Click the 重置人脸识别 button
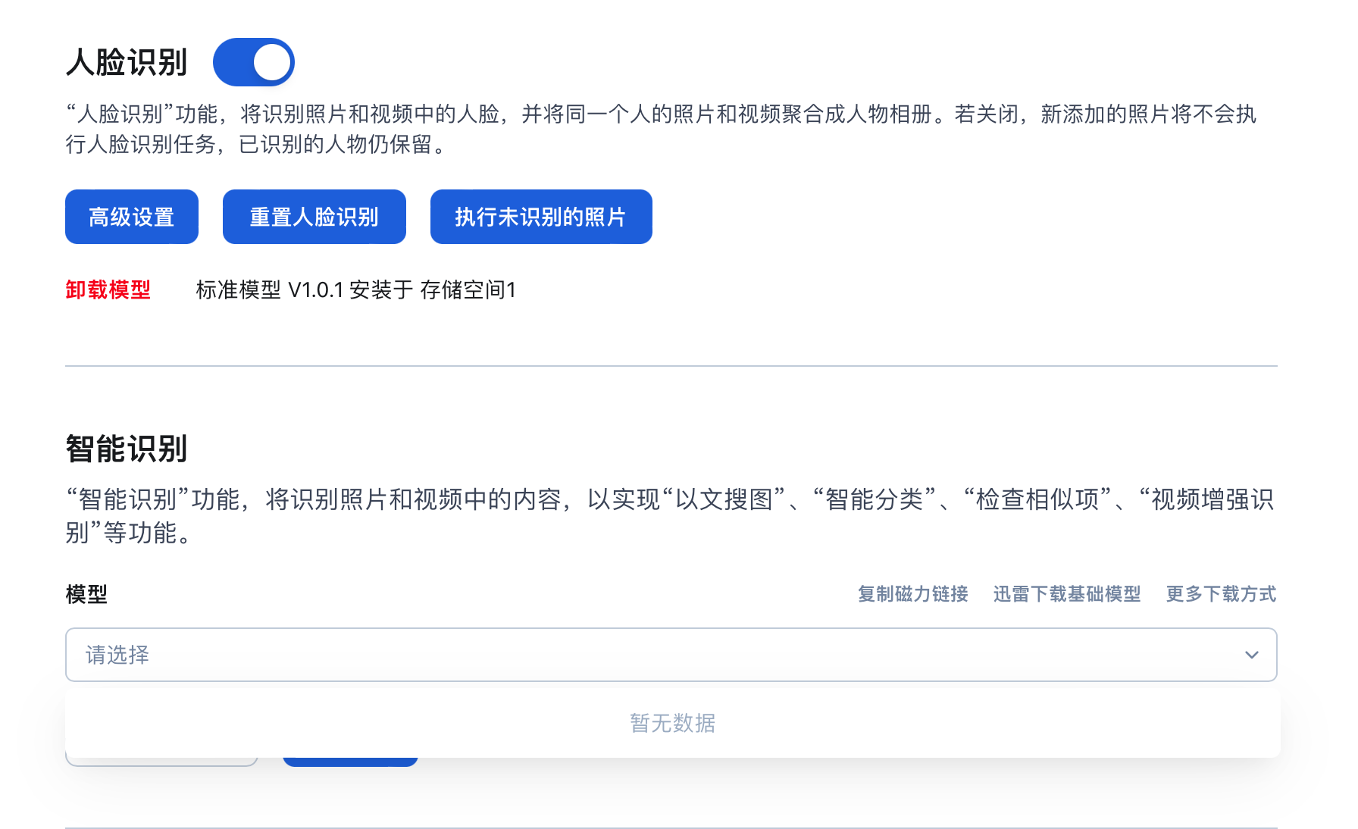Screen dimensions: 1358x829 click(314, 217)
